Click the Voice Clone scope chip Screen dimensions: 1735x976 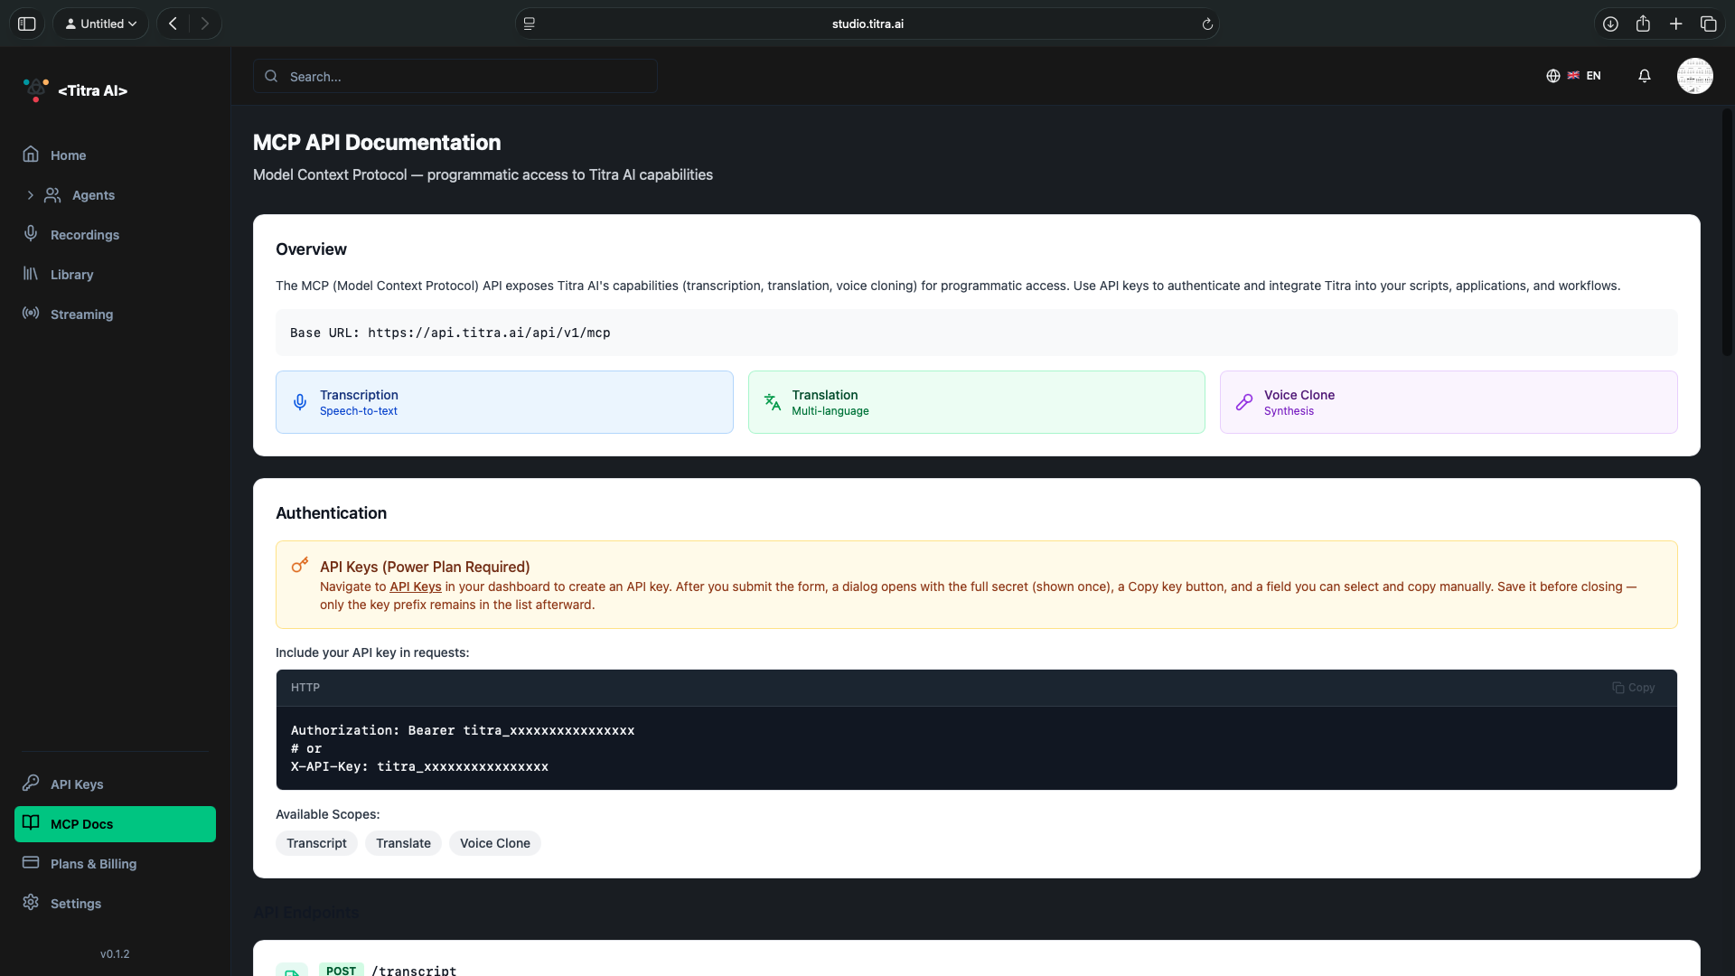coord(495,843)
